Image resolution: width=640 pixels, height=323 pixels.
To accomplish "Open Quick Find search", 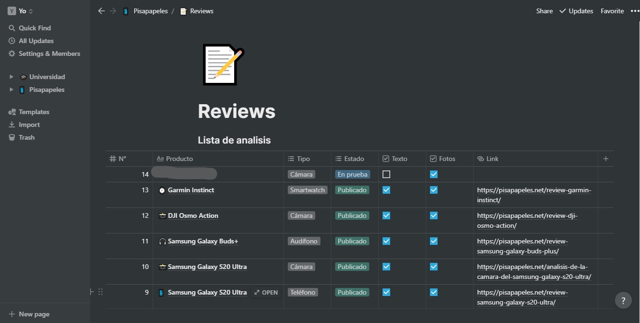I will pos(34,28).
